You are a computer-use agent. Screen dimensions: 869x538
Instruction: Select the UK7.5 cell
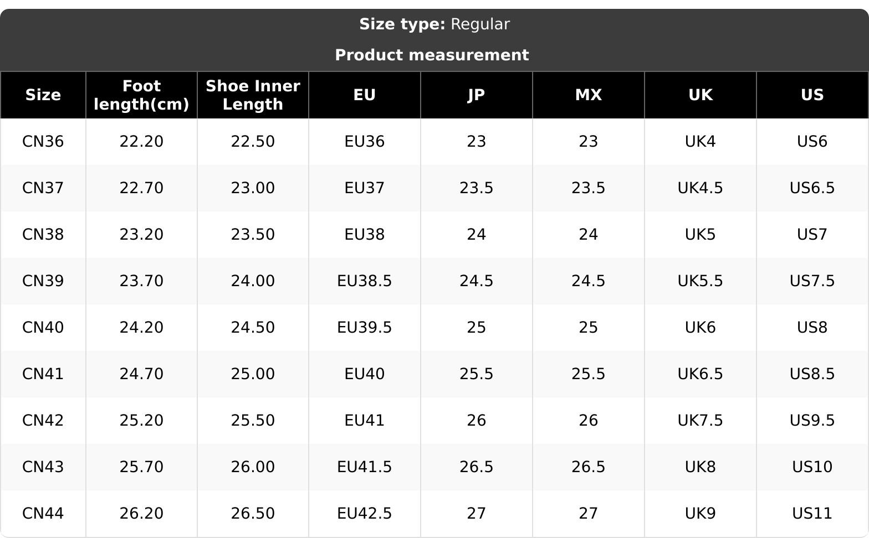tap(701, 421)
